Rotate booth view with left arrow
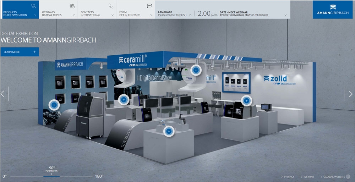 [3, 94]
